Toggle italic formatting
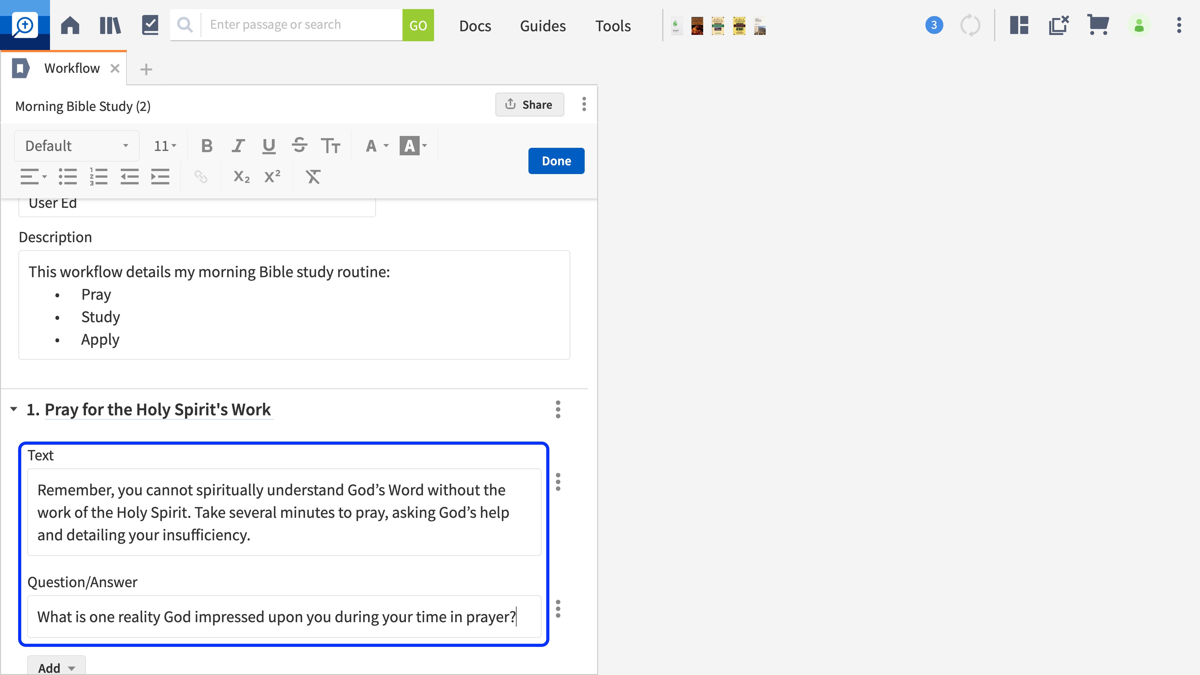The width and height of the screenshot is (1200, 675). point(238,146)
